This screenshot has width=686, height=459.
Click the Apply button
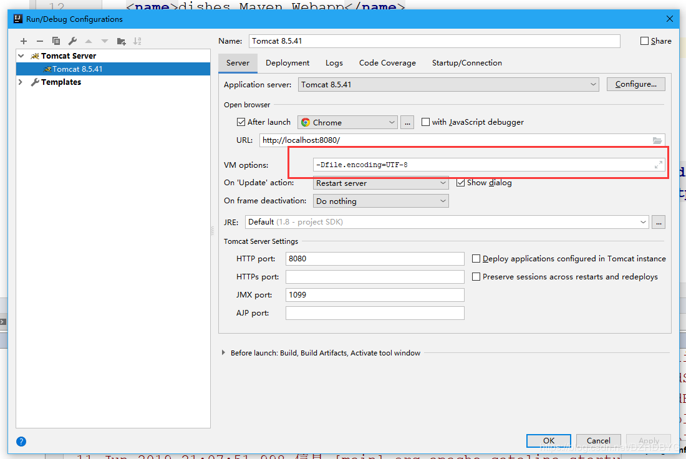[x=649, y=441]
